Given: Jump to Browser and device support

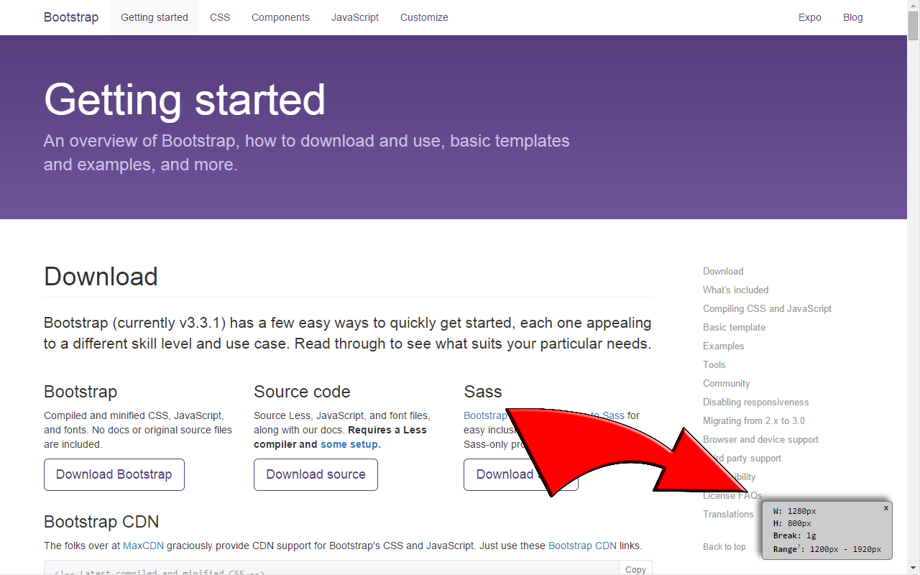Looking at the screenshot, I should click(760, 439).
